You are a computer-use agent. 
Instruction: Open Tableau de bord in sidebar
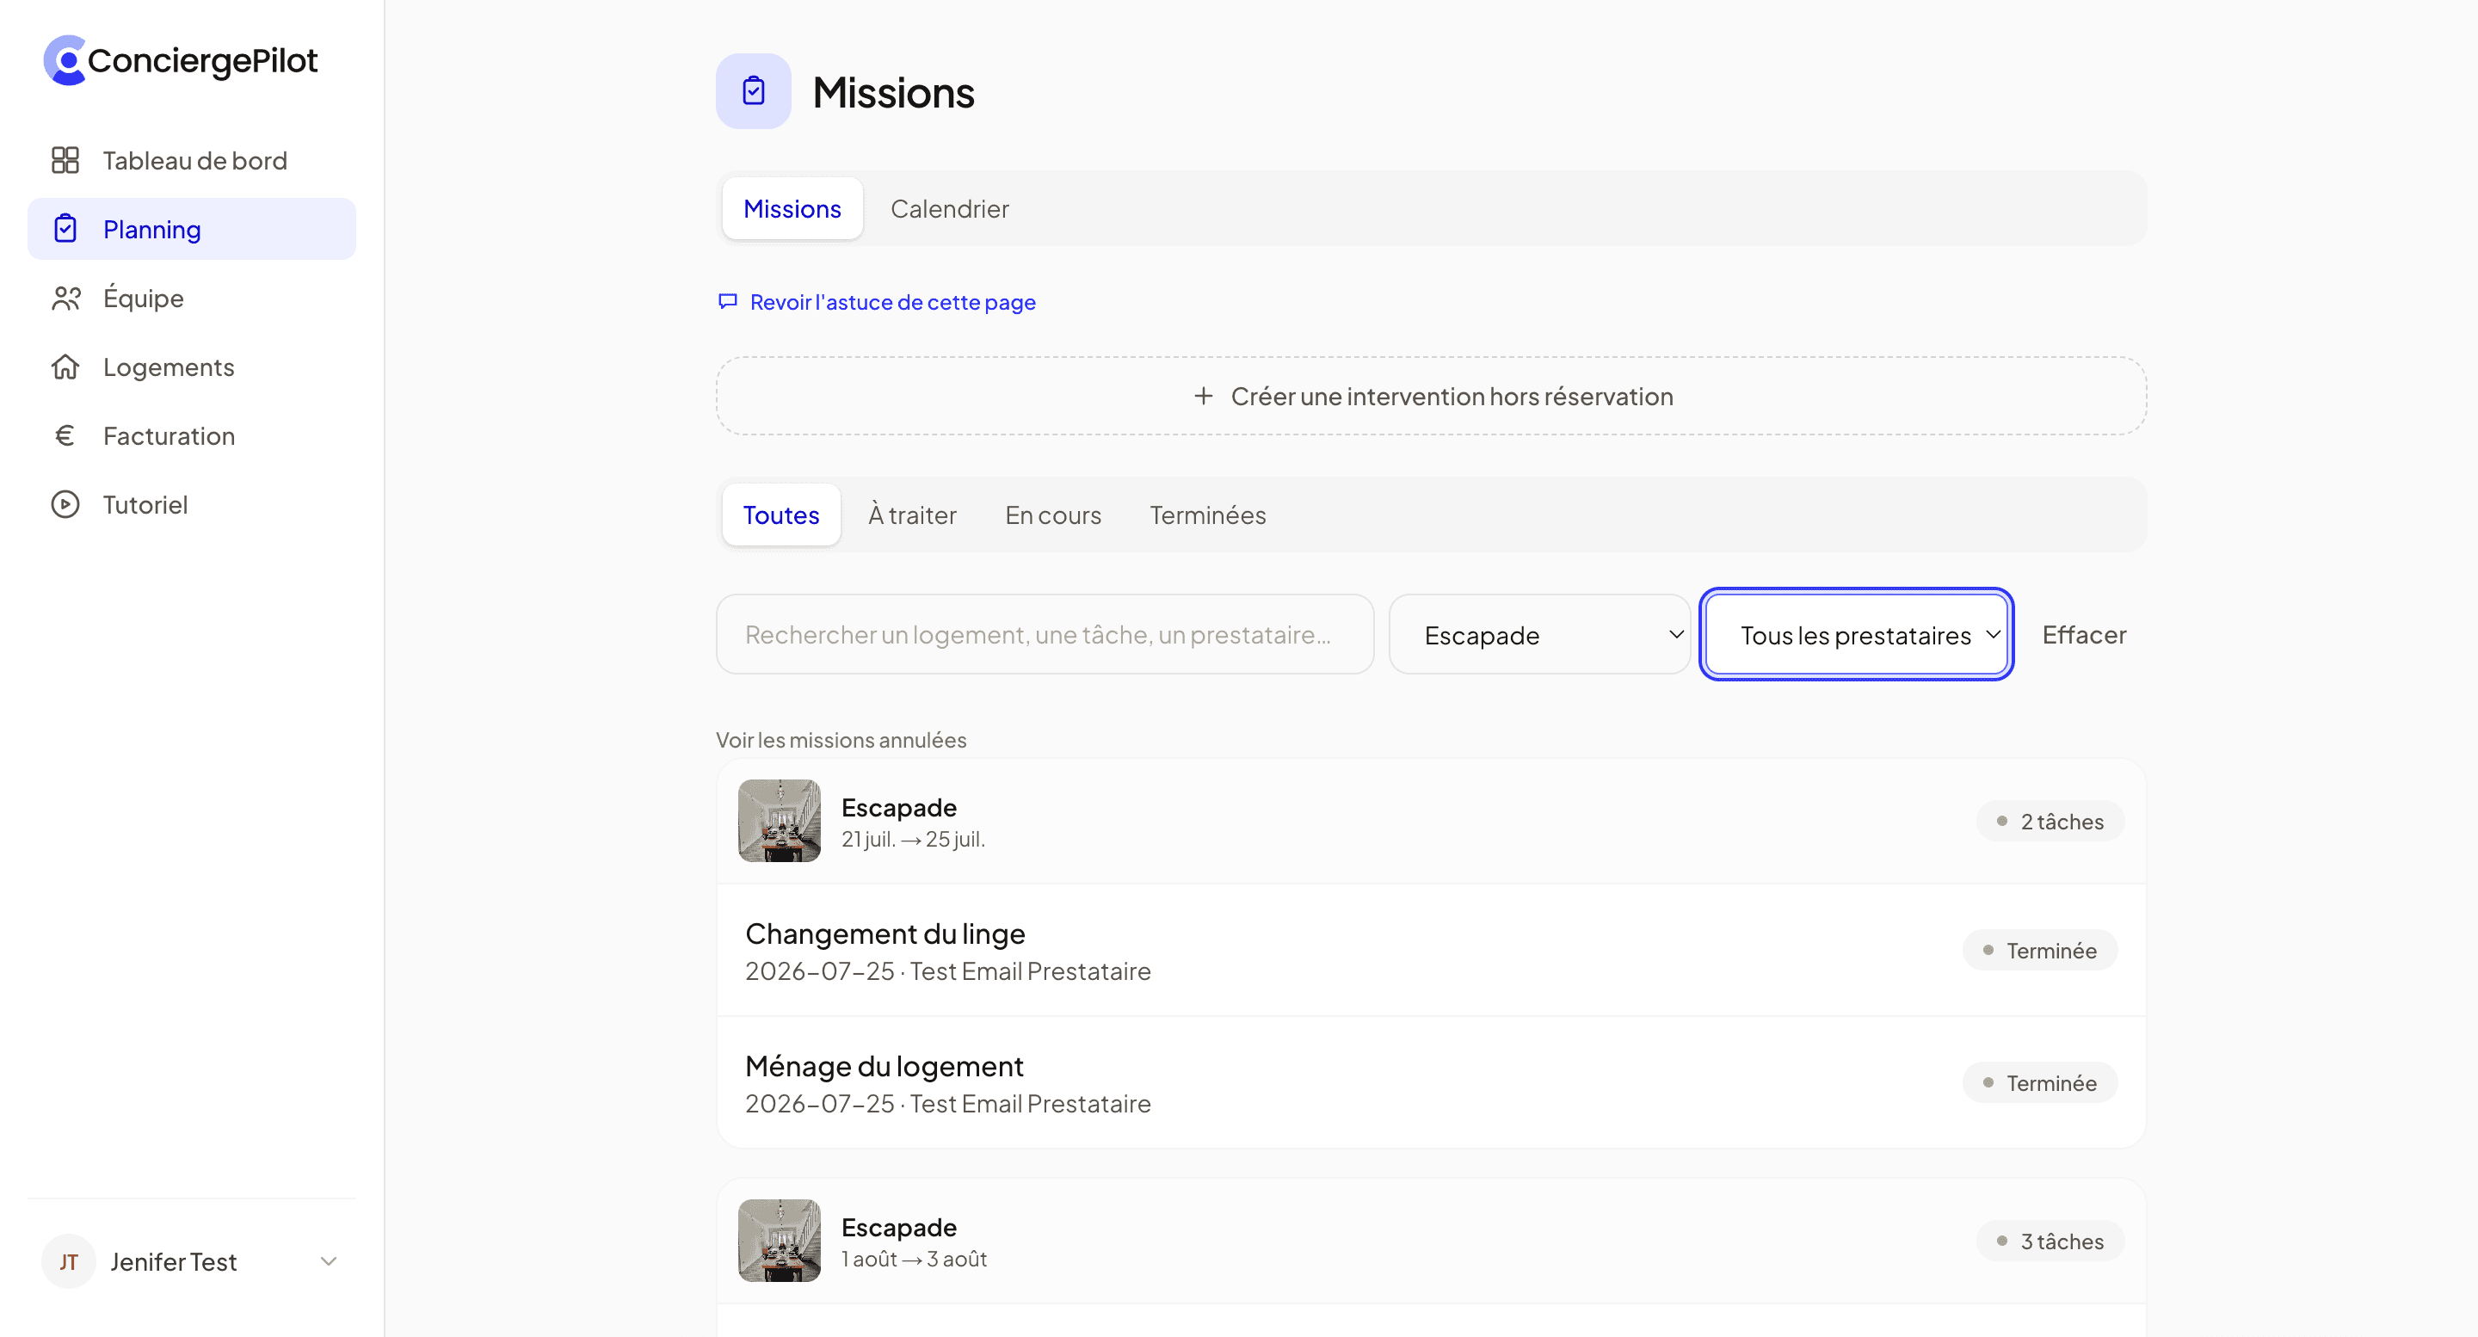click(x=191, y=160)
